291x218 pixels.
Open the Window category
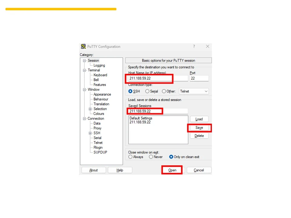(x=94, y=90)
